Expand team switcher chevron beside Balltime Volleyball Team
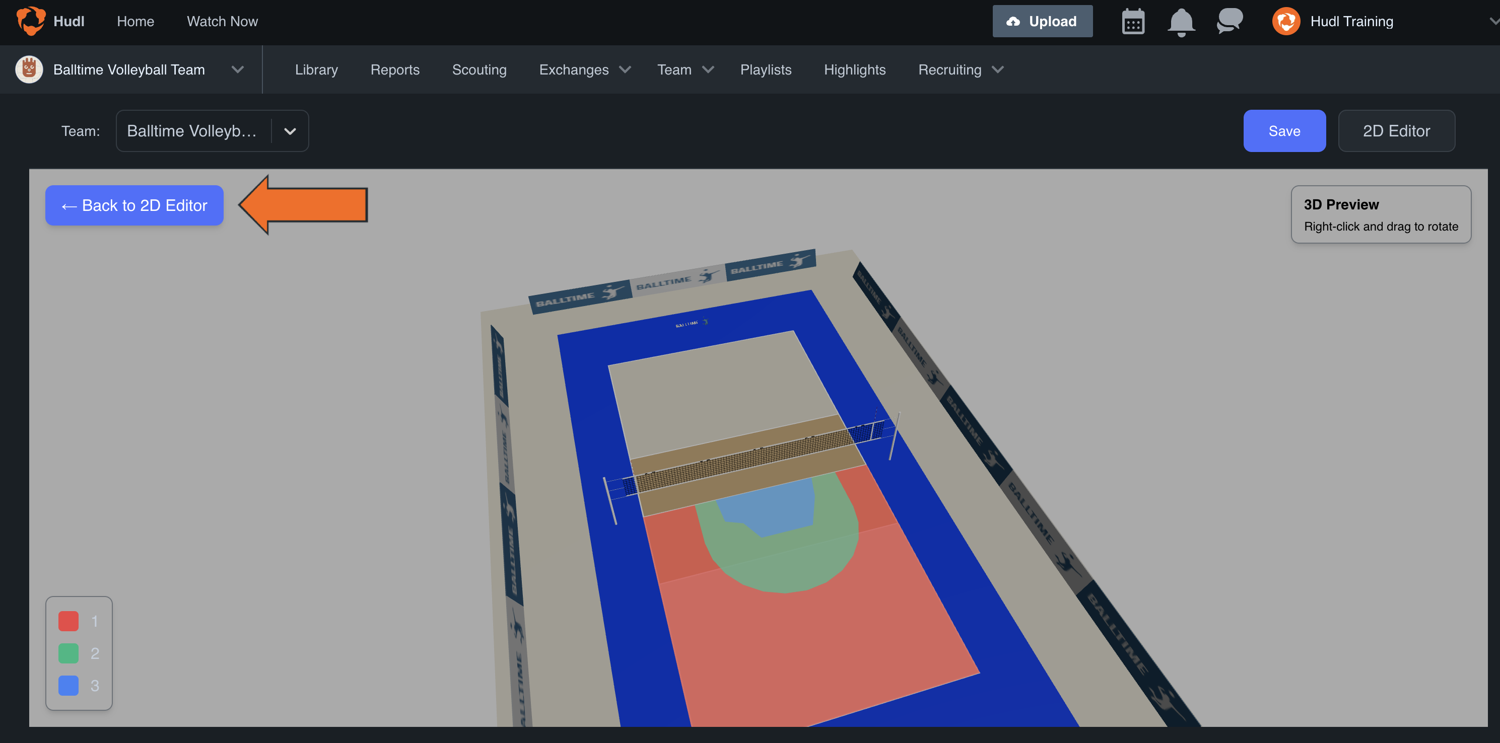 (237, 70)
